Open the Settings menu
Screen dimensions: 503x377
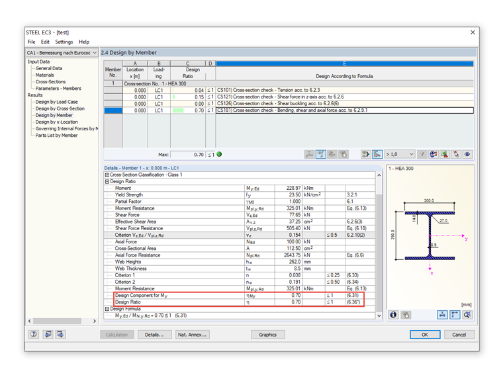(64, 42)
